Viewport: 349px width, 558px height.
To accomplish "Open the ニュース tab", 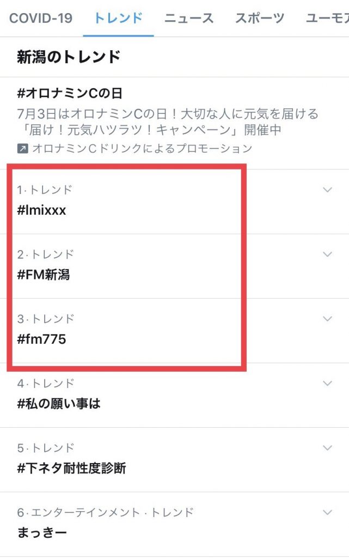I will [x=189, y=18].
